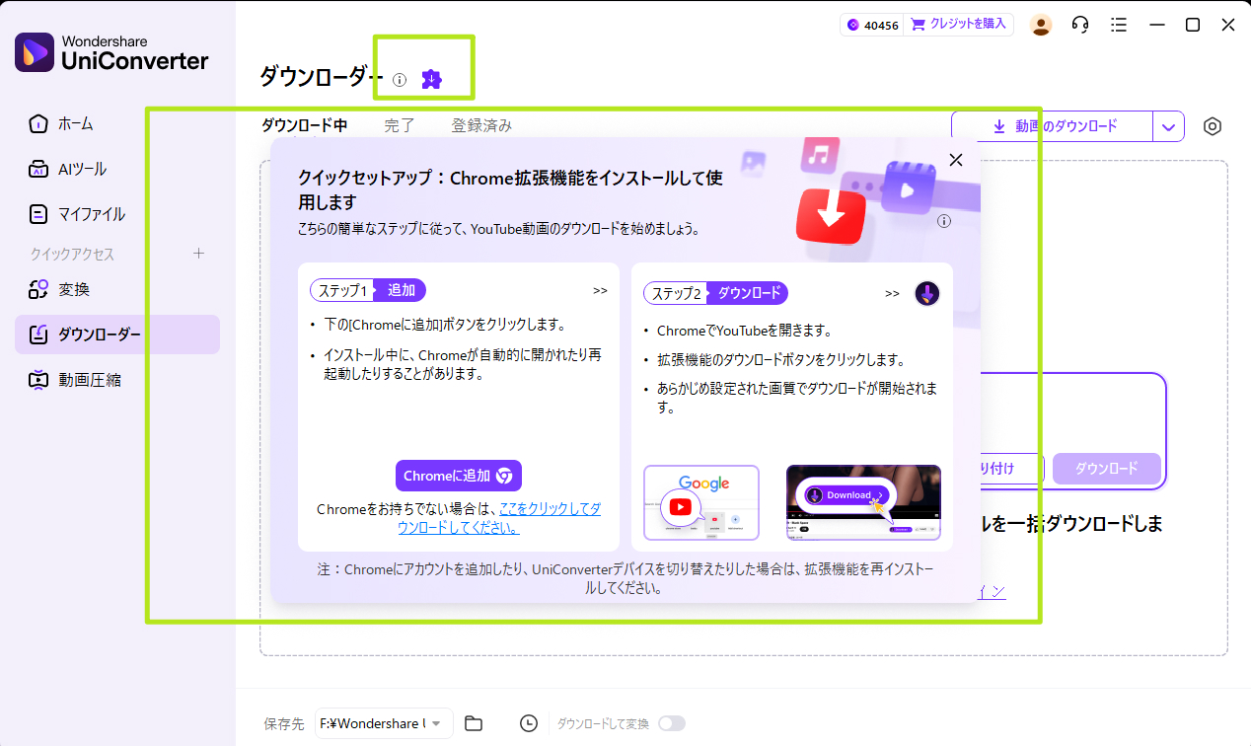The height and width of the screenshot is (746, 1251).
Task: Switch to the 完了 tab
Action: click(399, 125)
